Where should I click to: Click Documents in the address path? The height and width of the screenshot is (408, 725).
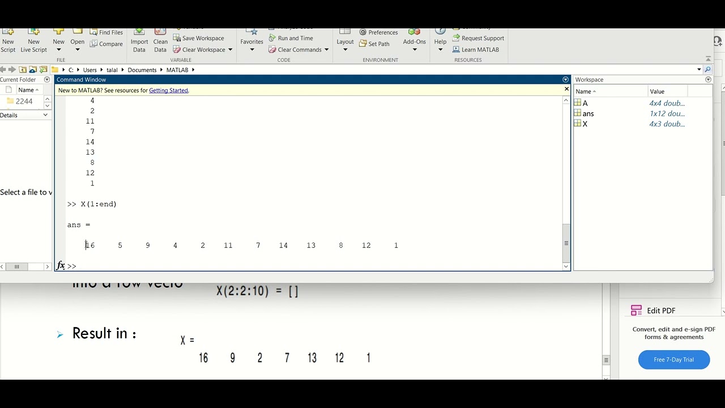point(142,70)
